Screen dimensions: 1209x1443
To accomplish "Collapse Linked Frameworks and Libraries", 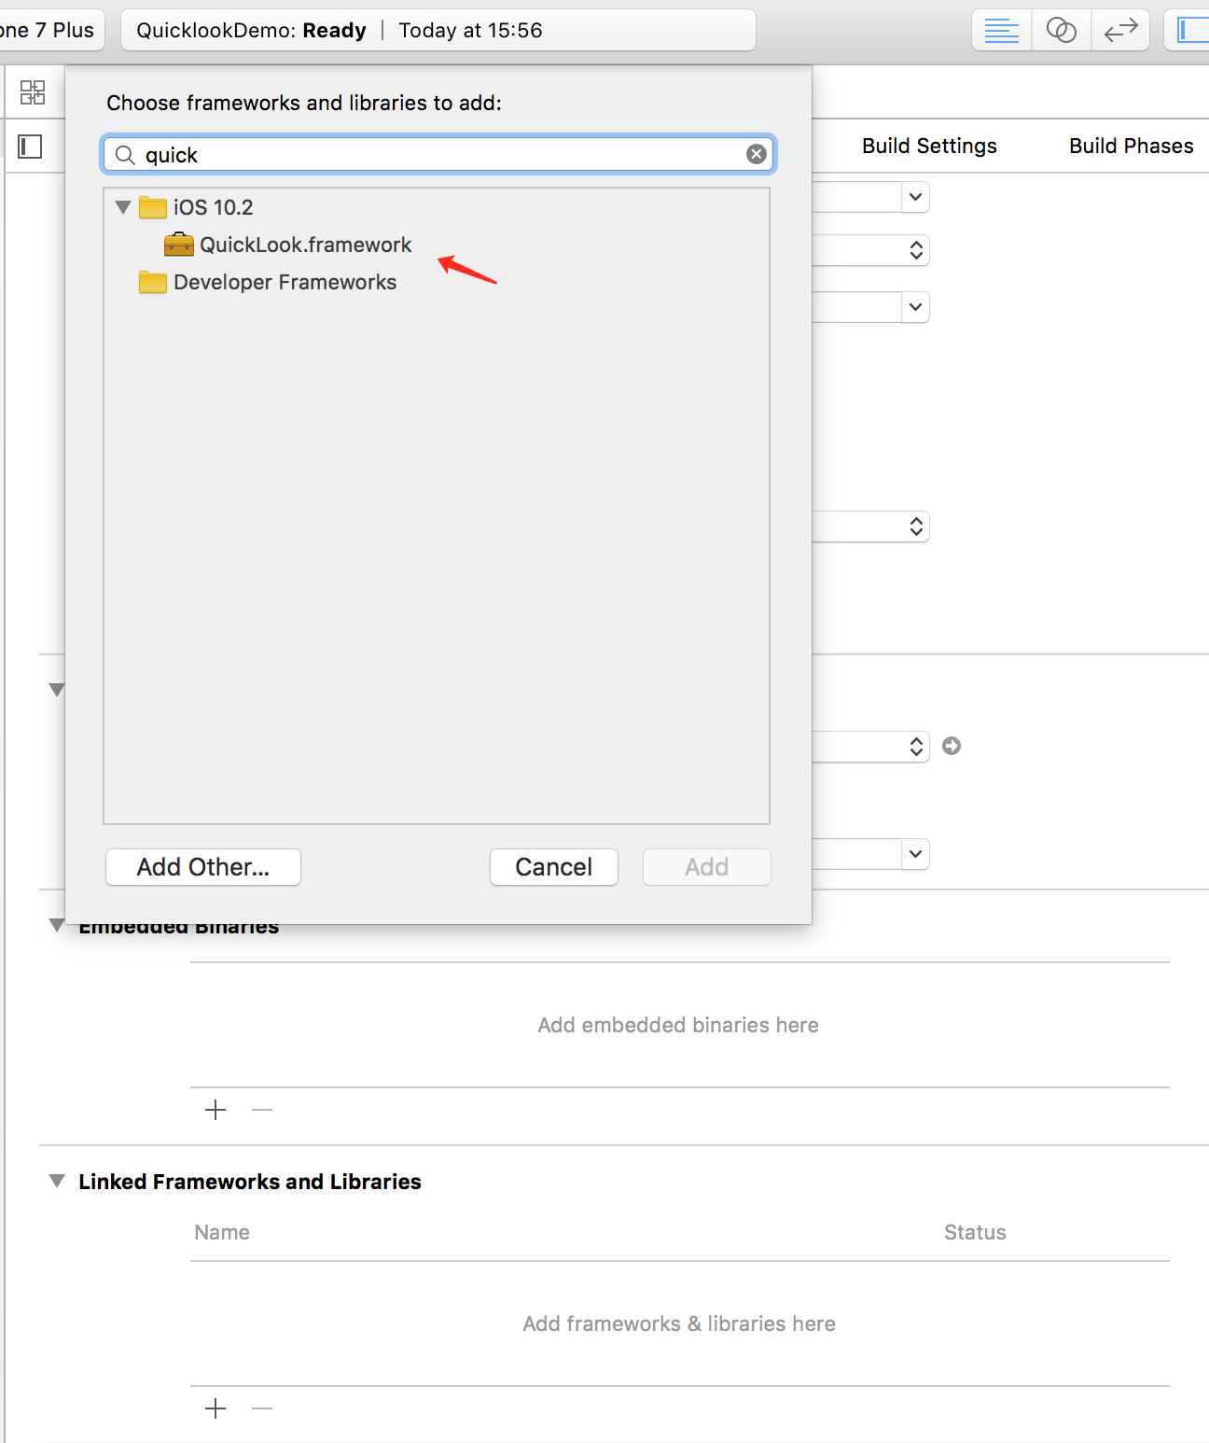I will tap(57, 1181).
